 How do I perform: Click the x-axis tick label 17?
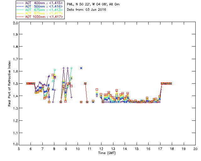(x=160, y=149)
